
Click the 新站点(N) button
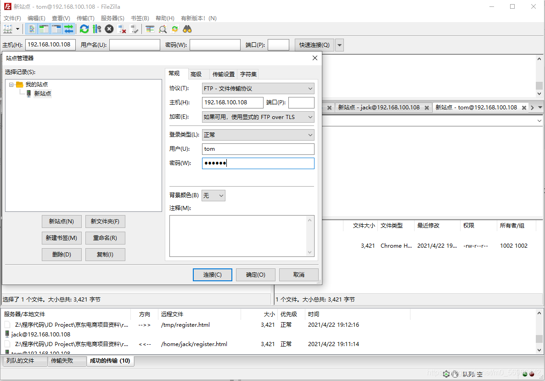click(x=62, y=222)
